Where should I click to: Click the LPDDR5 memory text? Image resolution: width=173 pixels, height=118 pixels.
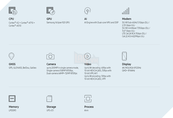click(13, 110)
